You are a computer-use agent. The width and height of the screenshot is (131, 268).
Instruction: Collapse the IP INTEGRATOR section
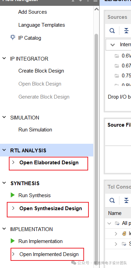pyautogui.click(x=4, y=59)
